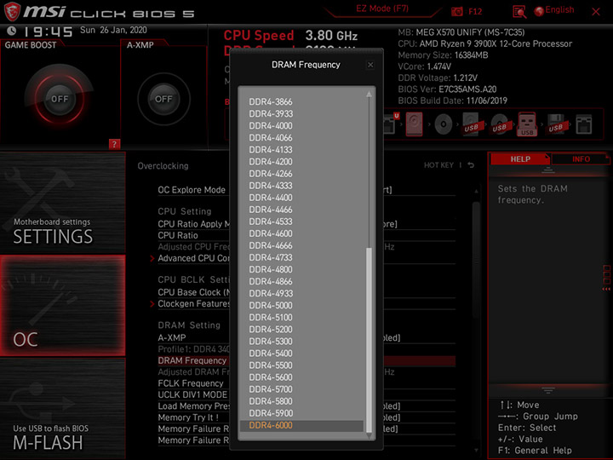Pick DDR4-4866 option
The width and height of the screenshot is (613, 460).
271,282
